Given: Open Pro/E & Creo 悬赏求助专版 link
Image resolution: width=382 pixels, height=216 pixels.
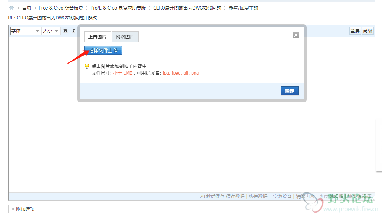Looking at the screenshot, I should pos(118,8).
